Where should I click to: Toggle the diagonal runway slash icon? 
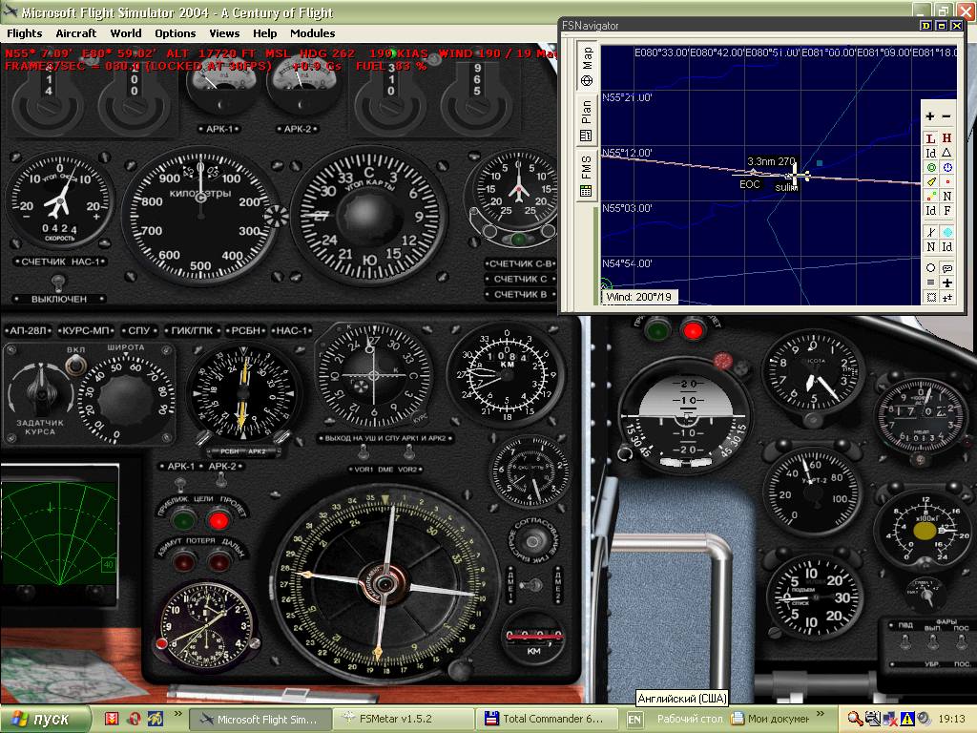tap(931, 233)
